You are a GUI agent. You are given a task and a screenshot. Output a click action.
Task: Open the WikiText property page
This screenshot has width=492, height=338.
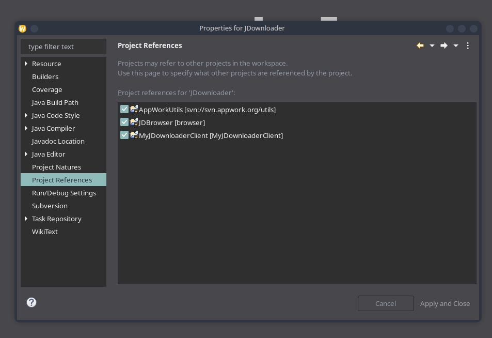pos(44,232)
